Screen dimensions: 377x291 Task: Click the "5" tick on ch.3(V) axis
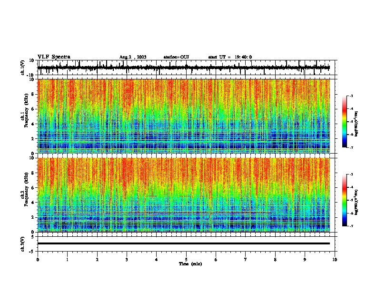(x=33, y=237)
